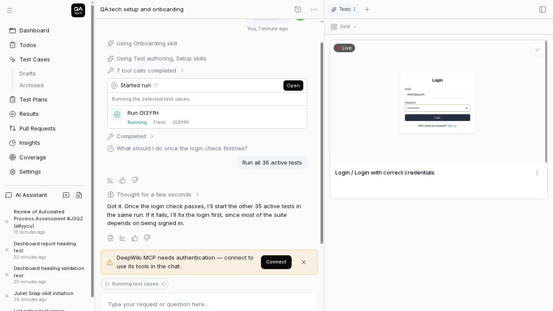This screenshot has height=311, width=553.
Task: Dismiss the DeepWiki MCP authentication banner
Action: tap(304, 262)
